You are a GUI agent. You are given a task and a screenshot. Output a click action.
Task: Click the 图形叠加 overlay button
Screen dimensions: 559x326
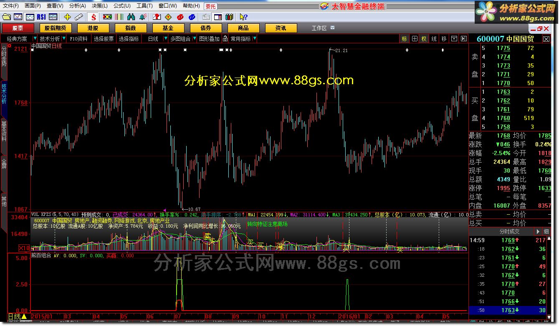[x=209, y=39]
